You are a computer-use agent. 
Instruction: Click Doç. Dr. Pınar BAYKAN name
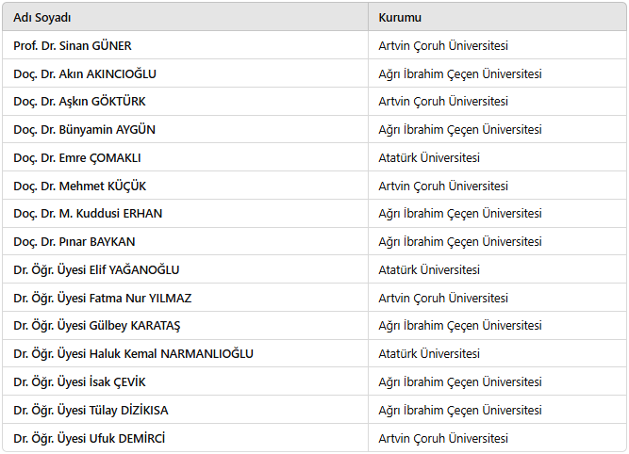coord(74,242)
